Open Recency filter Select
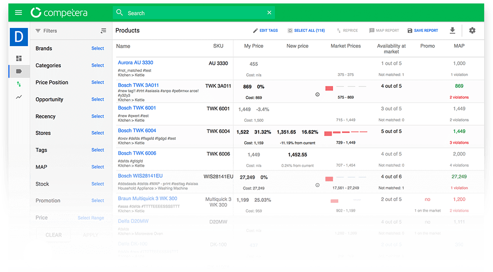 point(98,116)
